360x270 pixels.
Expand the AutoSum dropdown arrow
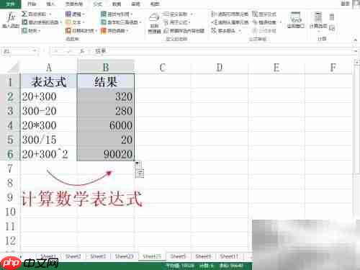pos(50,14)
